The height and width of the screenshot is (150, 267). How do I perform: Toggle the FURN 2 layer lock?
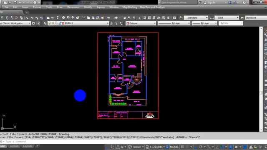[60, 23]
